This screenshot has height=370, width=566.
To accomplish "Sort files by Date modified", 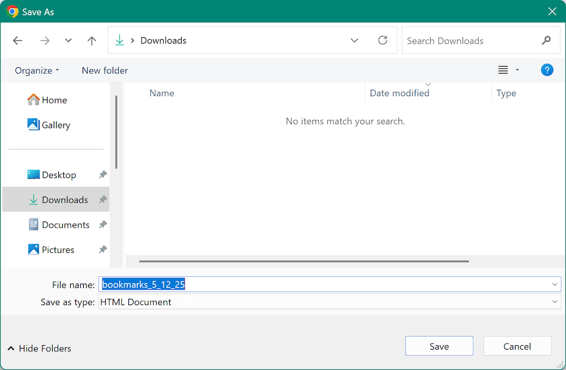I will [399, 93].
